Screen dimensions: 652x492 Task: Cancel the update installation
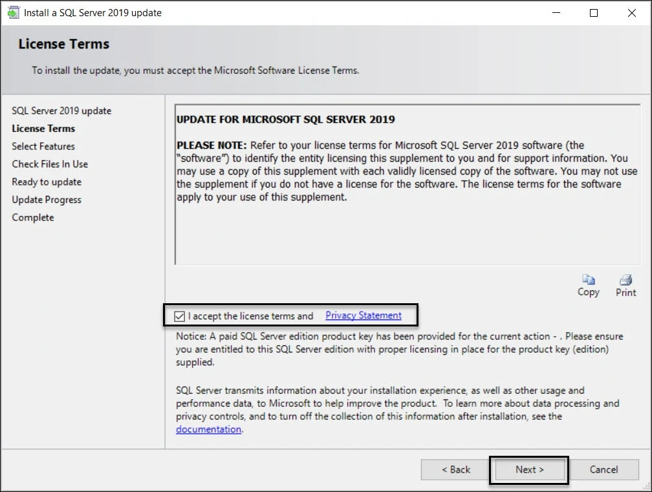tap(603, 469)
